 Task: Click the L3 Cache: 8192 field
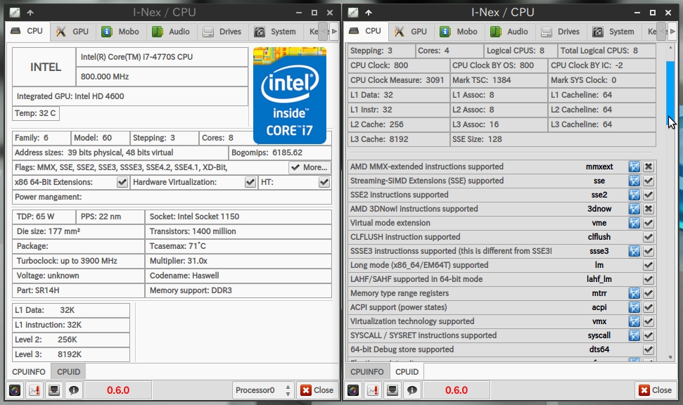(399, 139)
